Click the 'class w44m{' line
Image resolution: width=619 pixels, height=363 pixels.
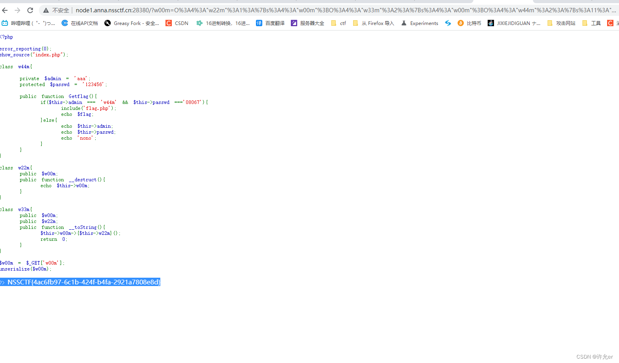tap(16, 67)
